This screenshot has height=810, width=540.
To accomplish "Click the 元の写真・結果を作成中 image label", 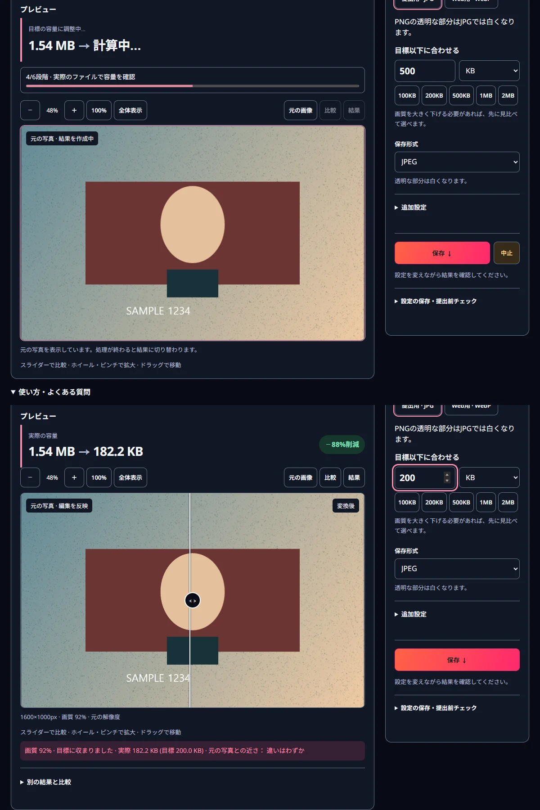I will tap(62, 139).
